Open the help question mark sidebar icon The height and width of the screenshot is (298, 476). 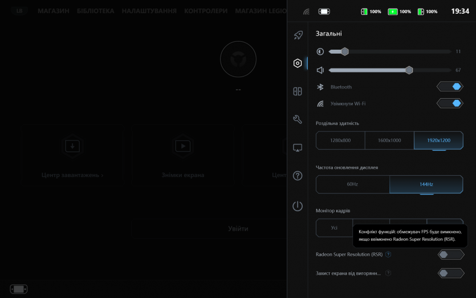(x=298, y=176)
